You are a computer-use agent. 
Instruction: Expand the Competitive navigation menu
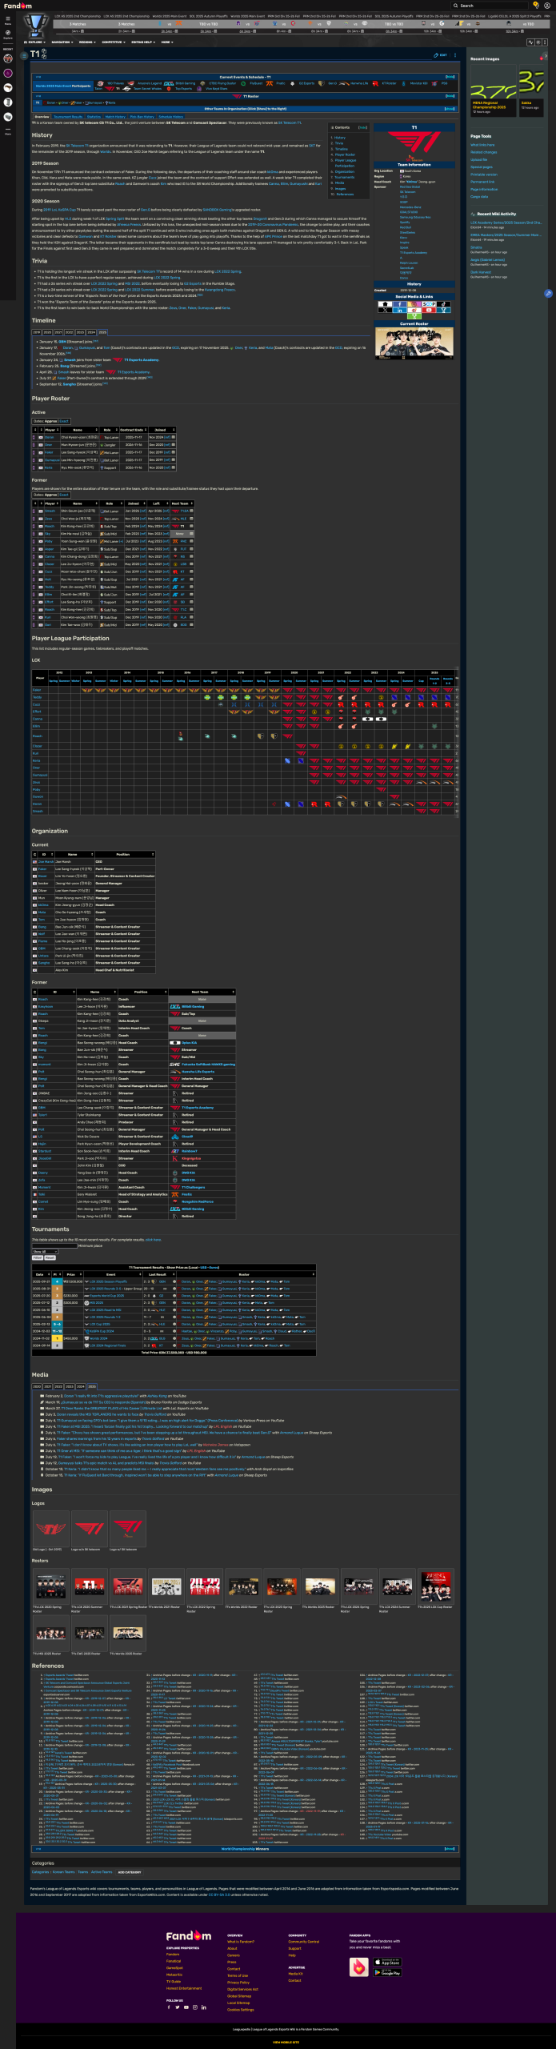point(113,42)
